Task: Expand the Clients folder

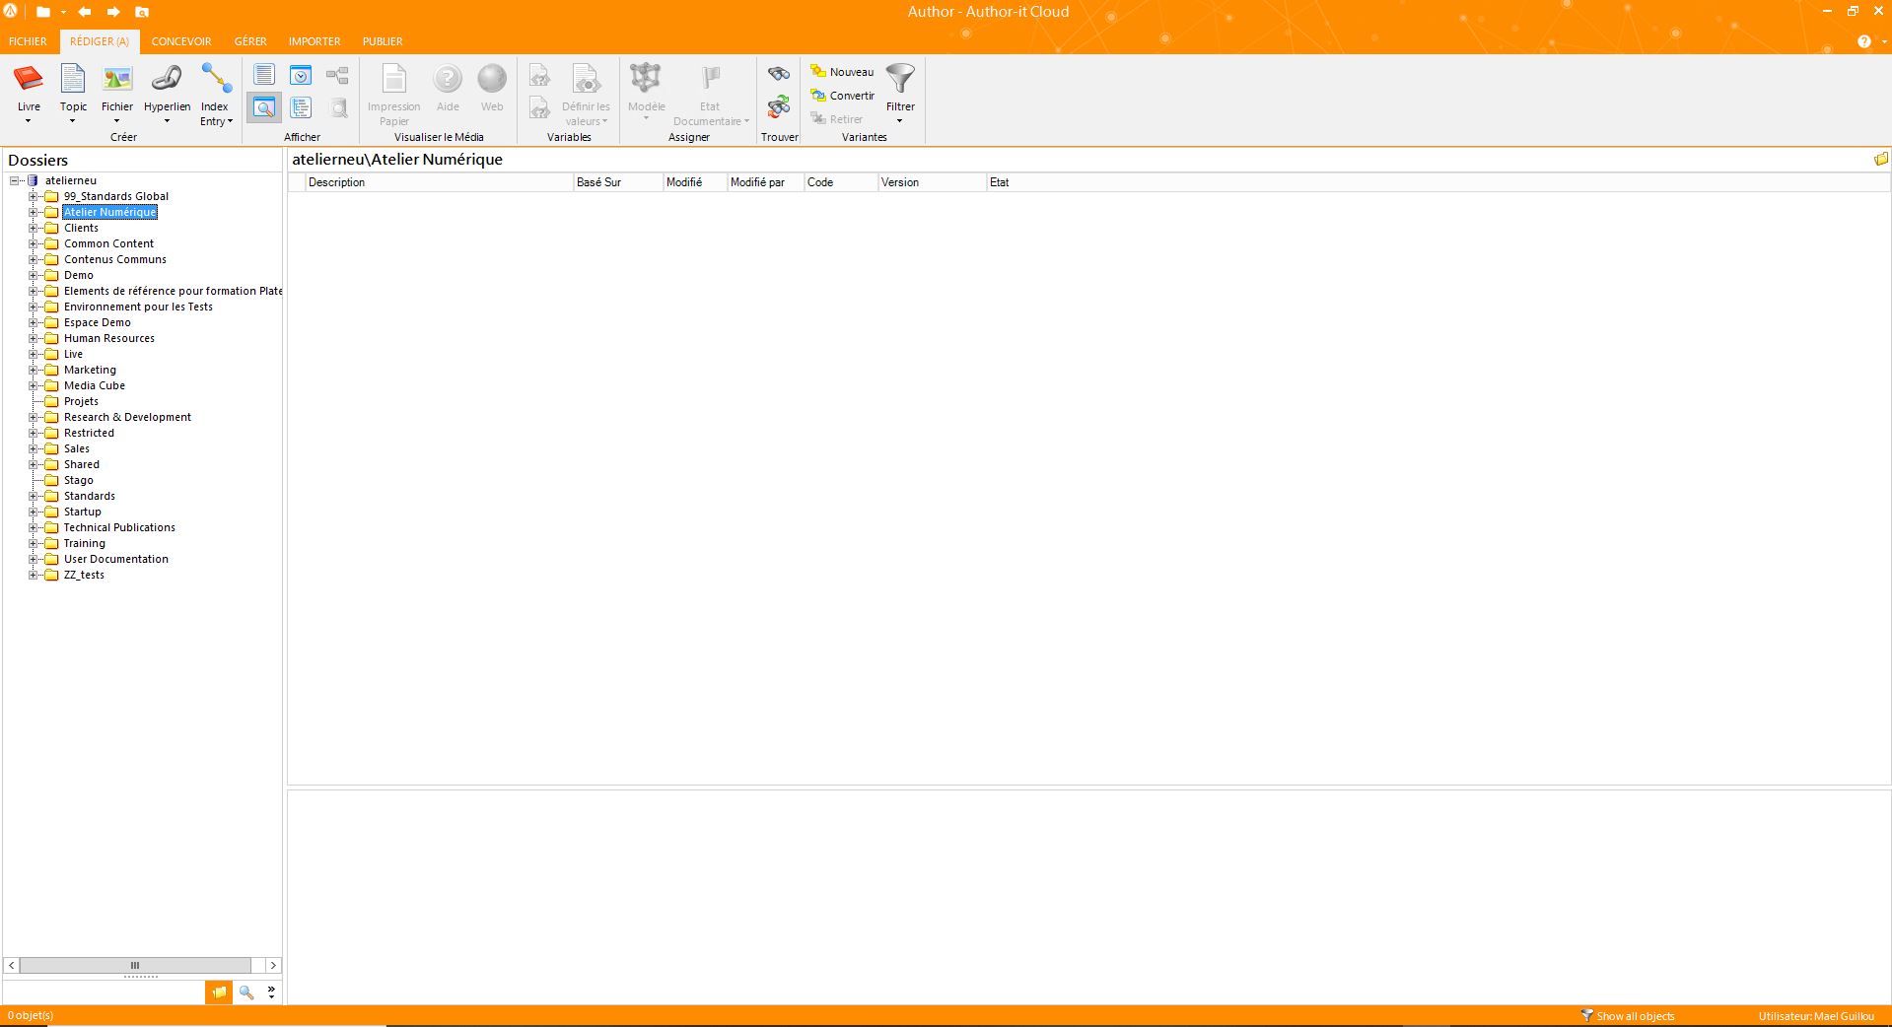Action: coord(34,228)
